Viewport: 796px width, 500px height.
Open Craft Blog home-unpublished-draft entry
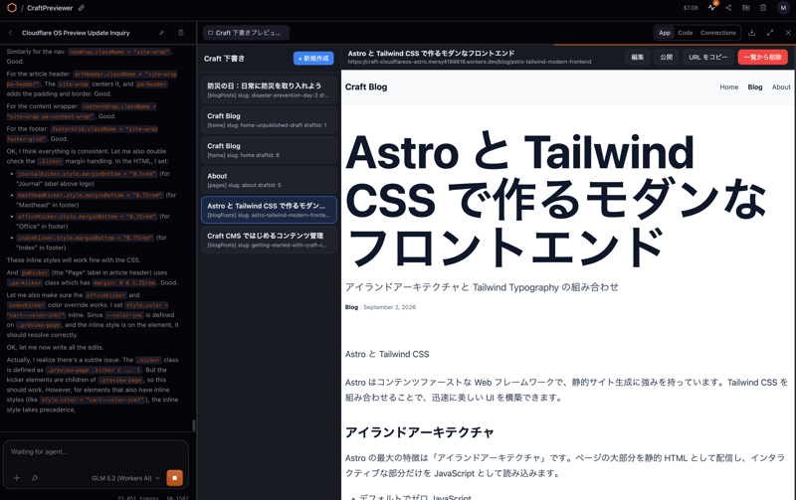(x=269, y=120)
